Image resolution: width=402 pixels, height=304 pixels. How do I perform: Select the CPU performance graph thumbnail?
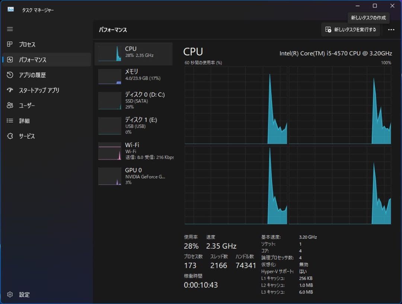click(x=109, y=54)
